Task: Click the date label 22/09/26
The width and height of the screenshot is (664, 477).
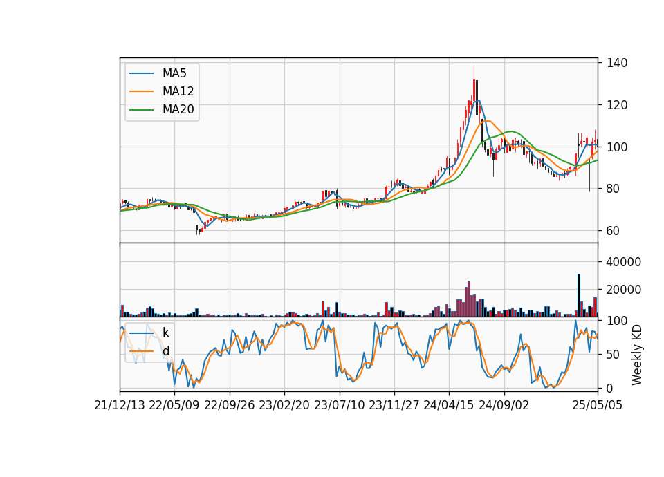Action: pyautogui.click(x=230, y=405)
